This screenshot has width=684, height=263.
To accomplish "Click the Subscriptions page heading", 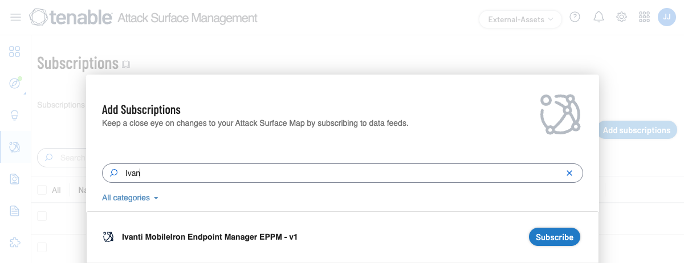I will [x=78, y=63].
